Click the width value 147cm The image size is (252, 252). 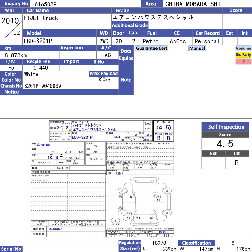tap(206, 249)
